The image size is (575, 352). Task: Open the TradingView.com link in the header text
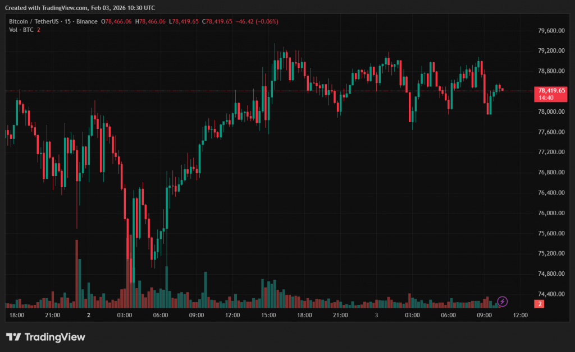(x=66, y=8)
